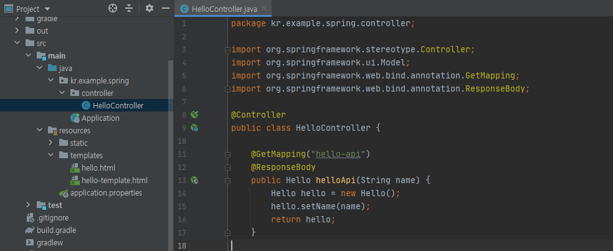613x251 pixels.
Task: Click the java folder icon
Action: [52, 68]
